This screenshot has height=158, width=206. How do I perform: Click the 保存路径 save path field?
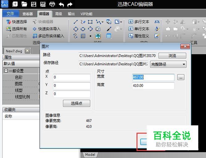click(x=114, y=64)
